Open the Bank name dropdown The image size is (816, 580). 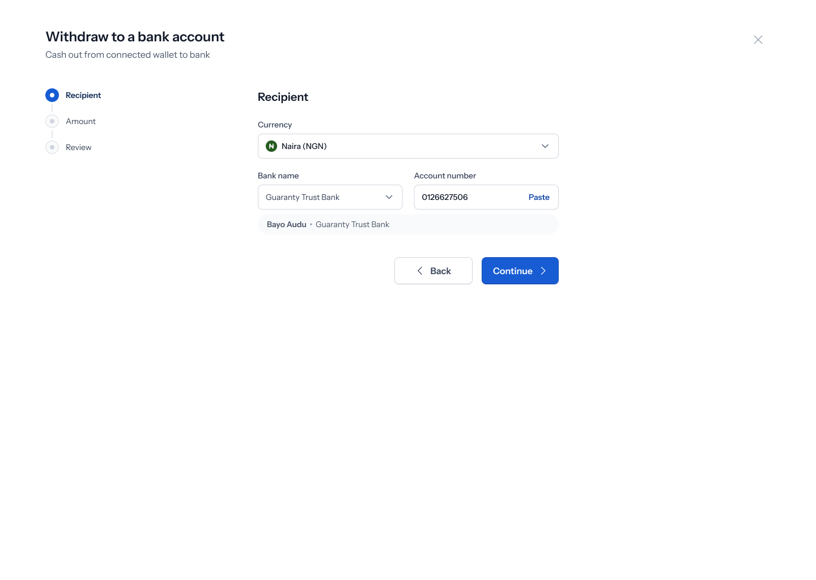point(330,197)
